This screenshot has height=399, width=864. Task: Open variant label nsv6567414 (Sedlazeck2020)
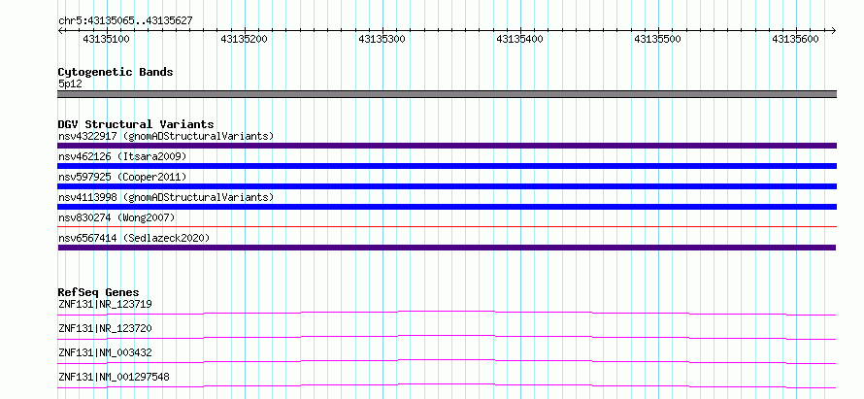coord(134,238)
